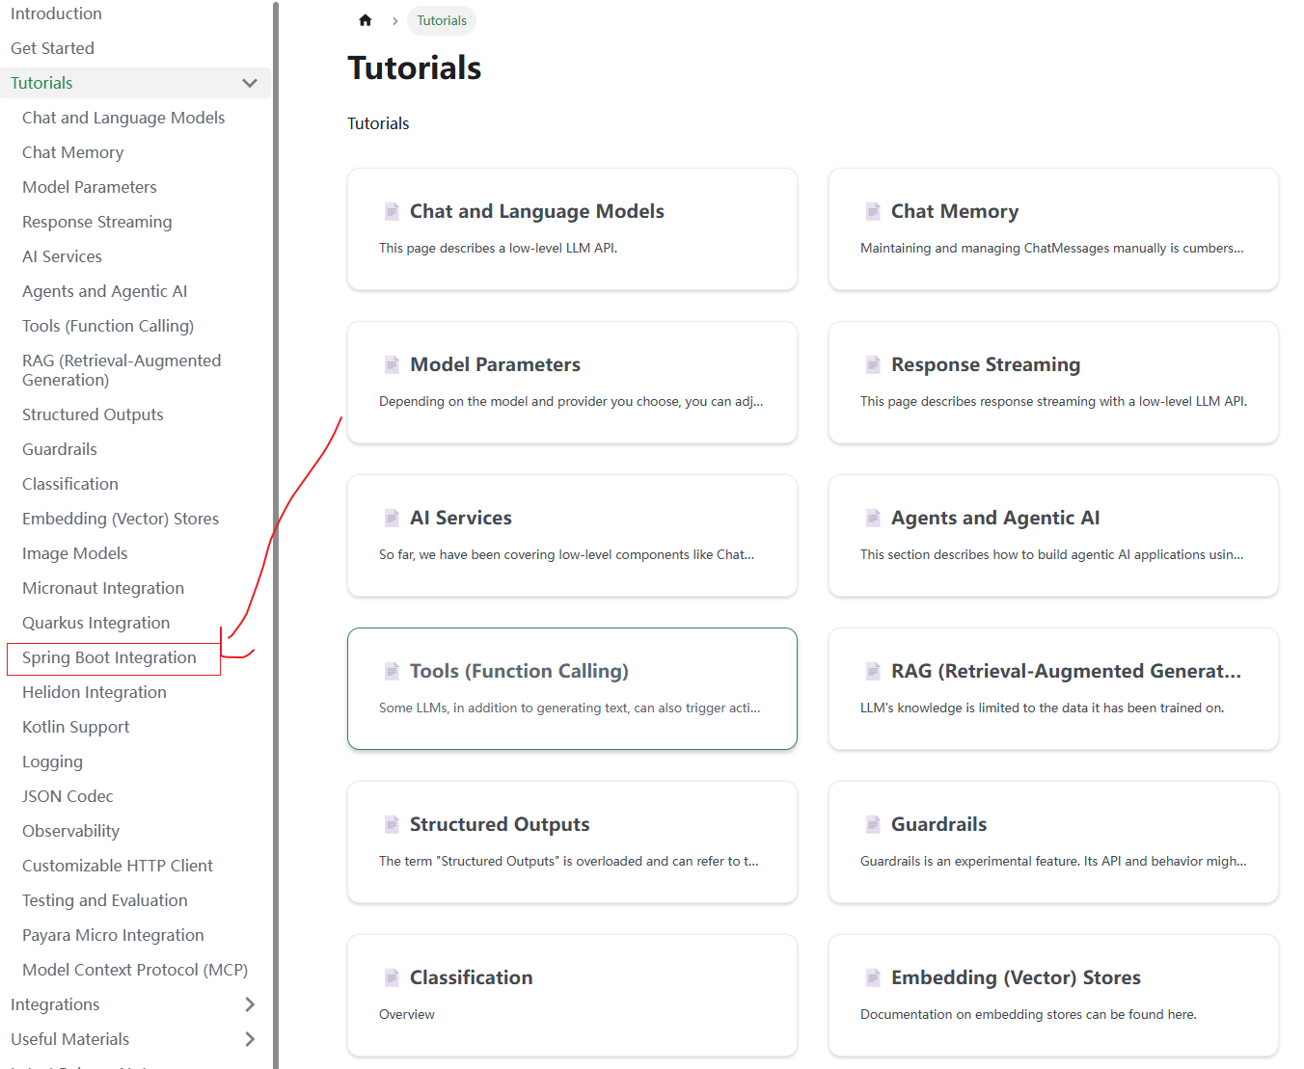Open Get Started in the sidebar
Screen dimensions: 1304x1069
click(52, 48)
